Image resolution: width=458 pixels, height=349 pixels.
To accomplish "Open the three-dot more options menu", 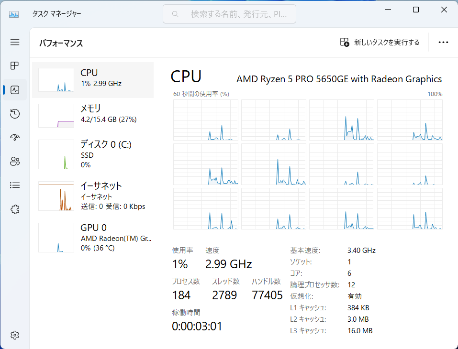I will [x=443, y=43].
